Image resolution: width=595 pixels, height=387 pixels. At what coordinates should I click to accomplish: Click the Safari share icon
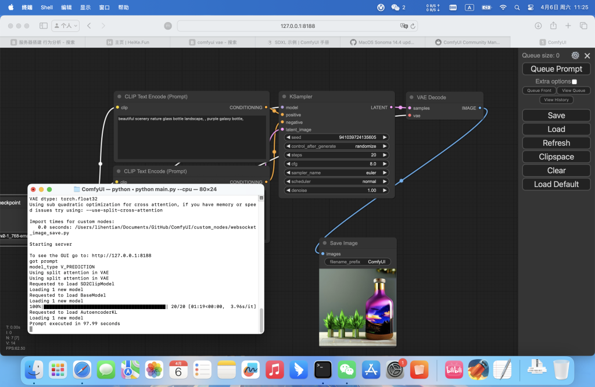point(553,26)
